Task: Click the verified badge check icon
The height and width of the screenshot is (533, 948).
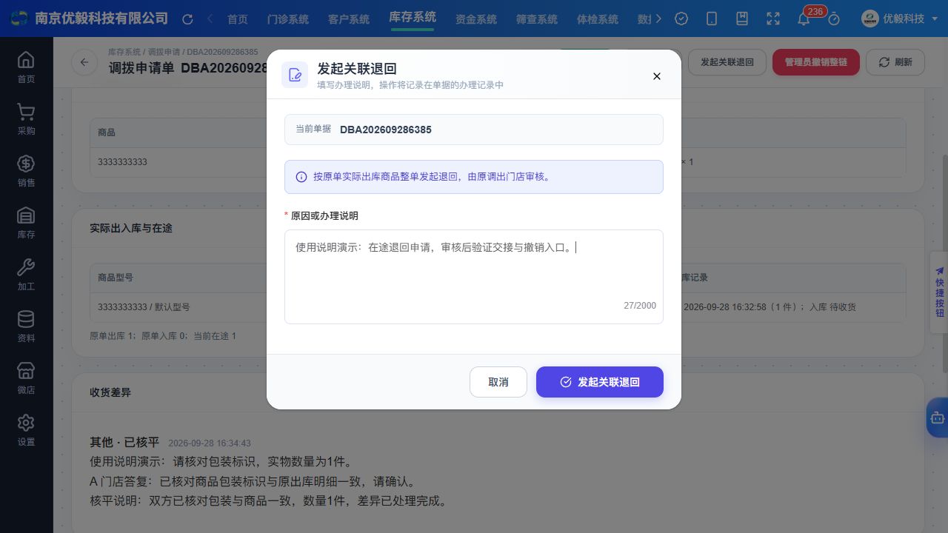Action: (681, 19)
